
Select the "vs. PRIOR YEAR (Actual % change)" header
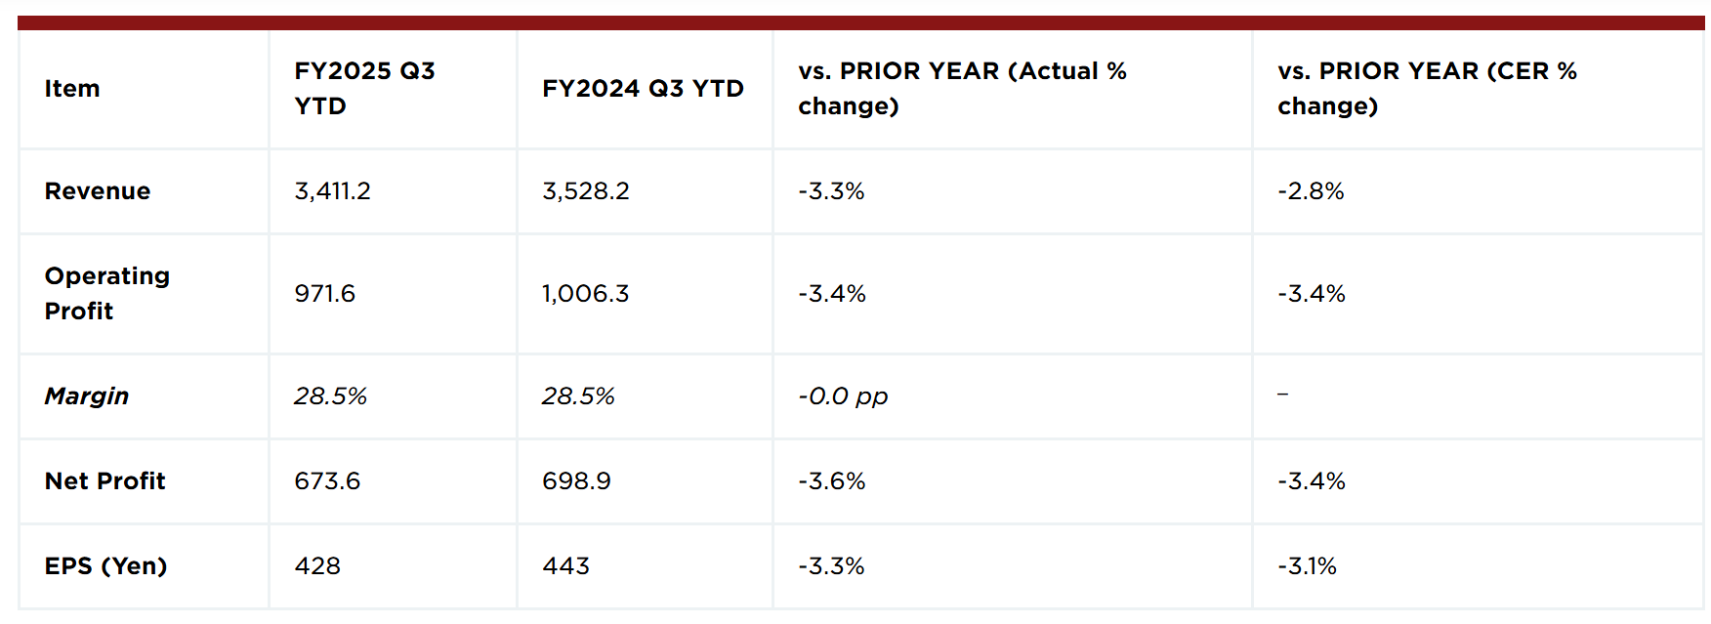click(x=962, y=89)
